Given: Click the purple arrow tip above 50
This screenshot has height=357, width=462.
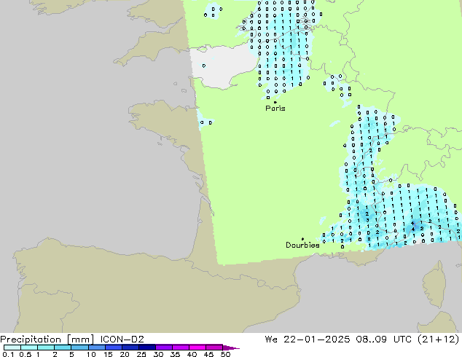Looking at the screenshot, I should click(231, 348).
